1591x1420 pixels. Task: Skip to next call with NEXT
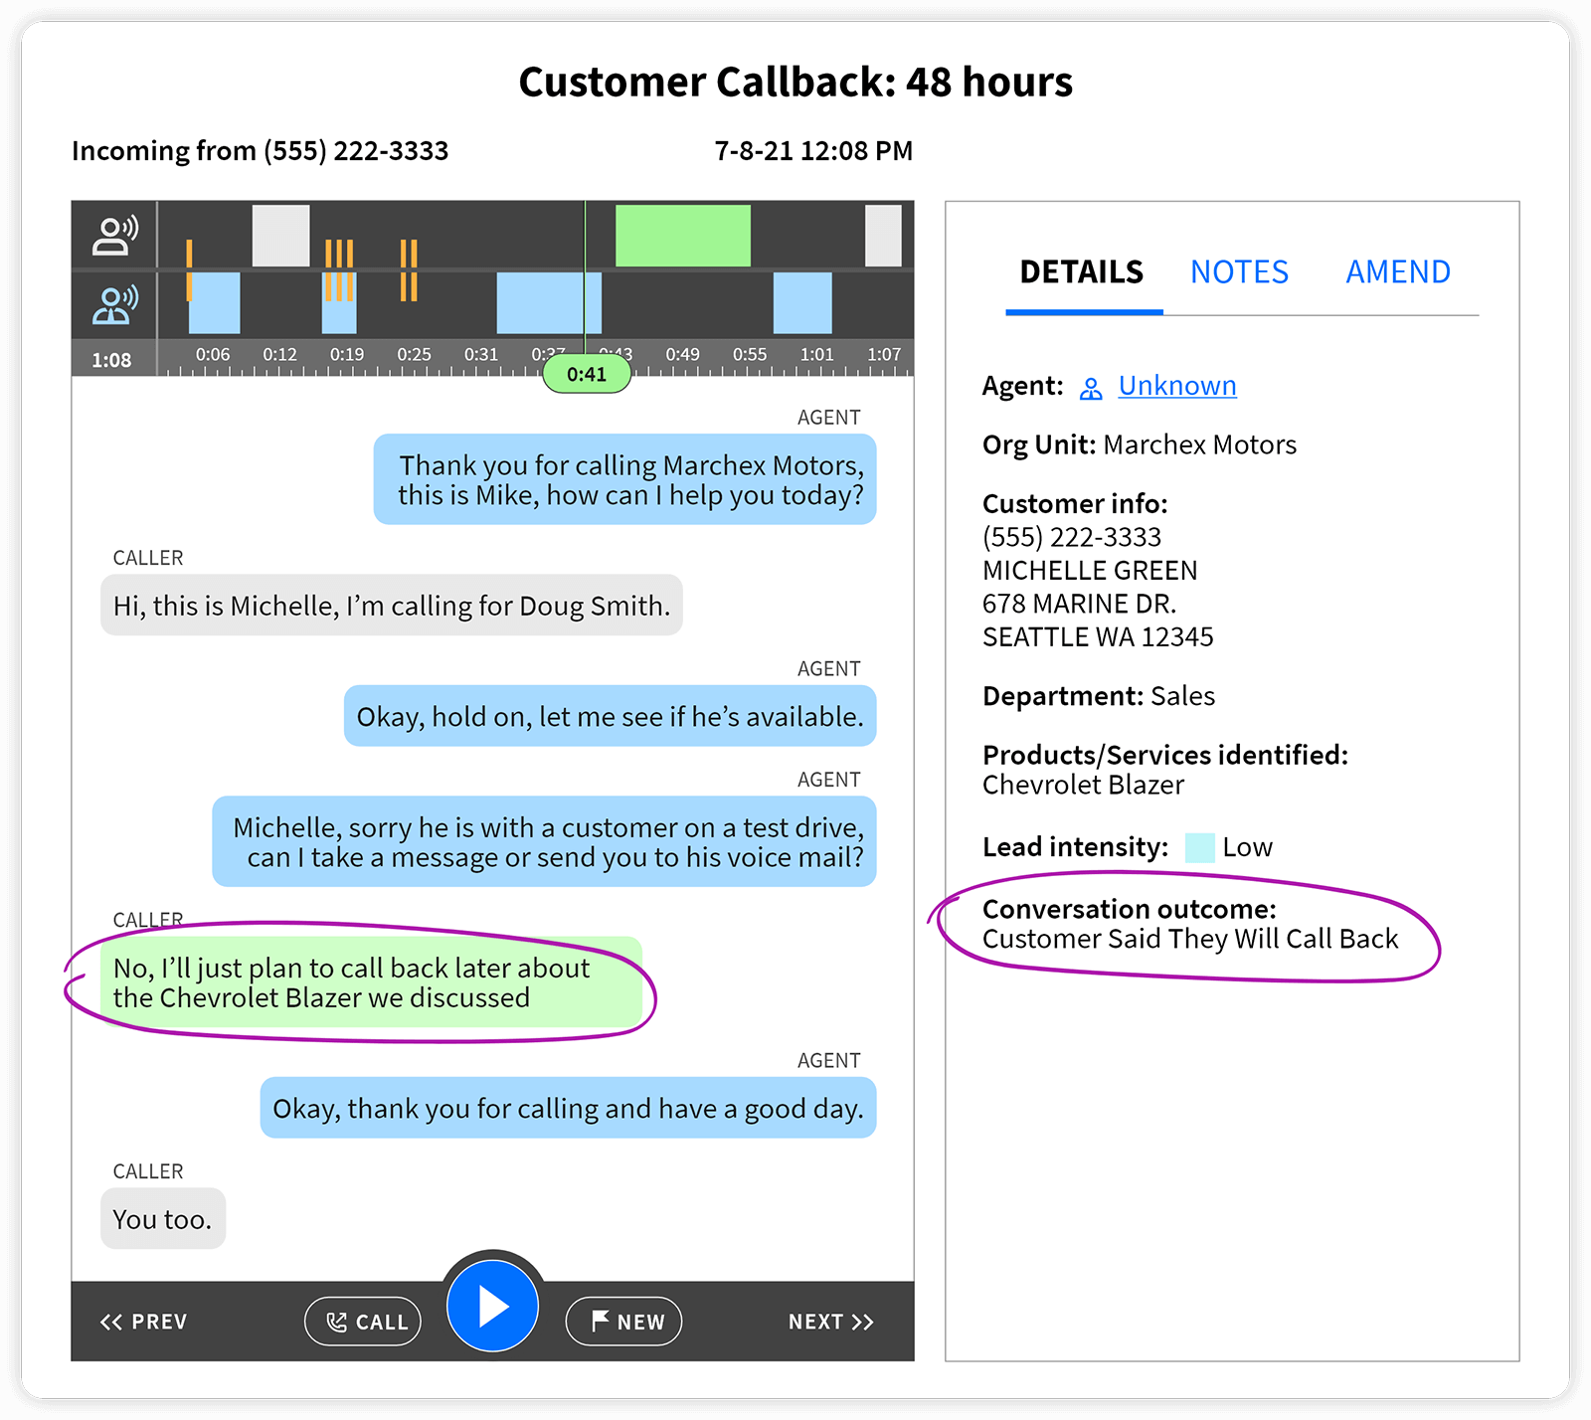(x=830, y=1322)
